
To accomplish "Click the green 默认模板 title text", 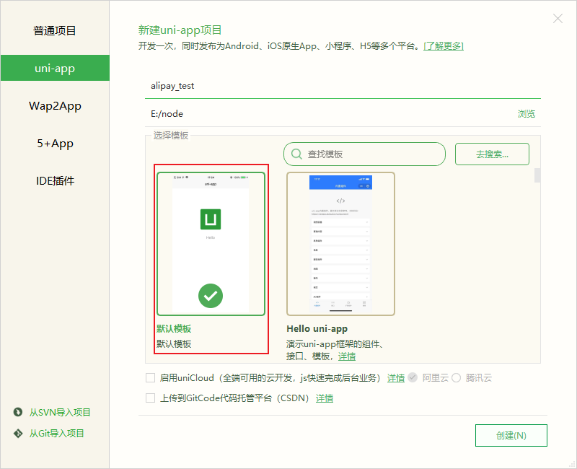I will [x=174, y=329].
